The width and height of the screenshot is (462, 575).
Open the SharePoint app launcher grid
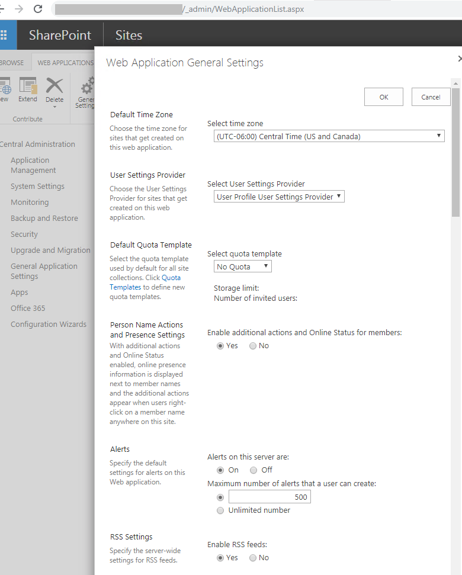(4, 35)
